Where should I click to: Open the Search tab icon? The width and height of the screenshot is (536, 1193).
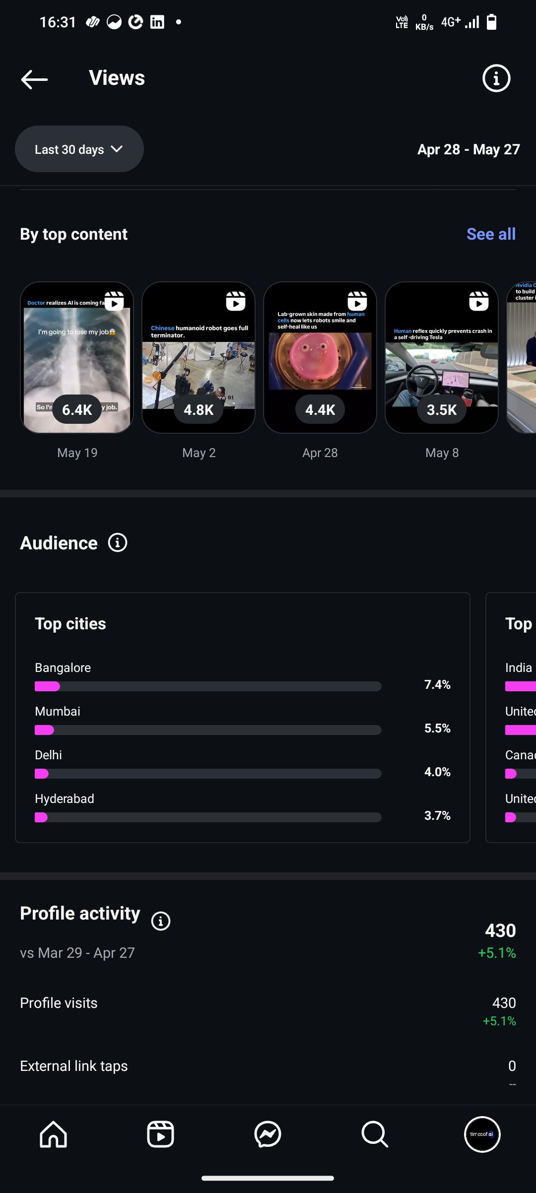[x=375, y=1134]
